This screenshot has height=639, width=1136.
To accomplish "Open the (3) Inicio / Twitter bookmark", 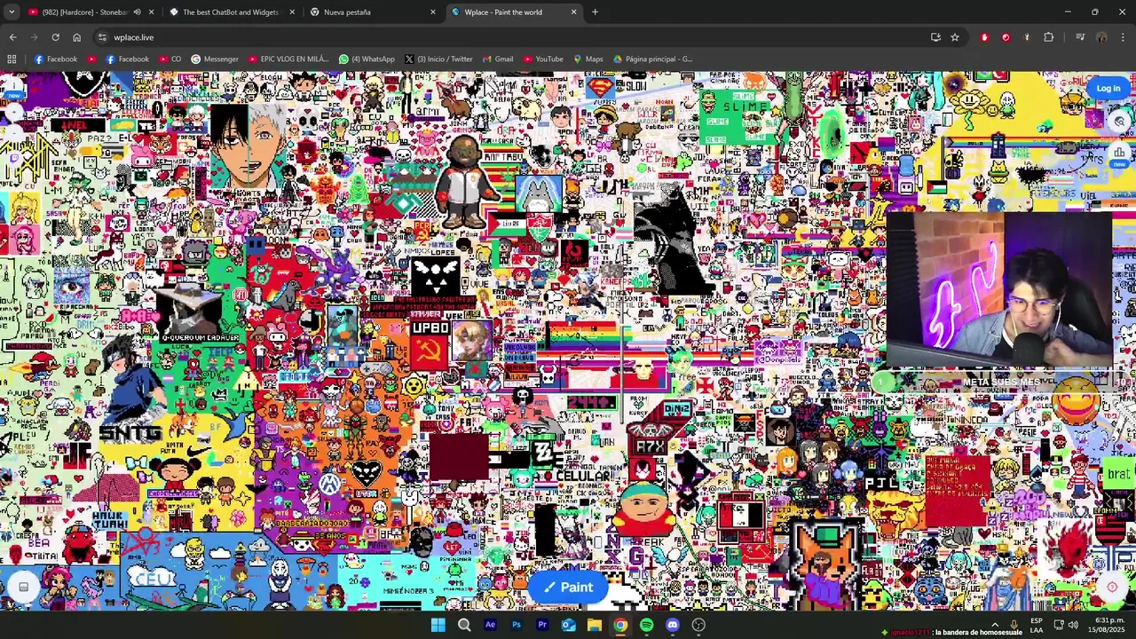I will pos(438,59).
